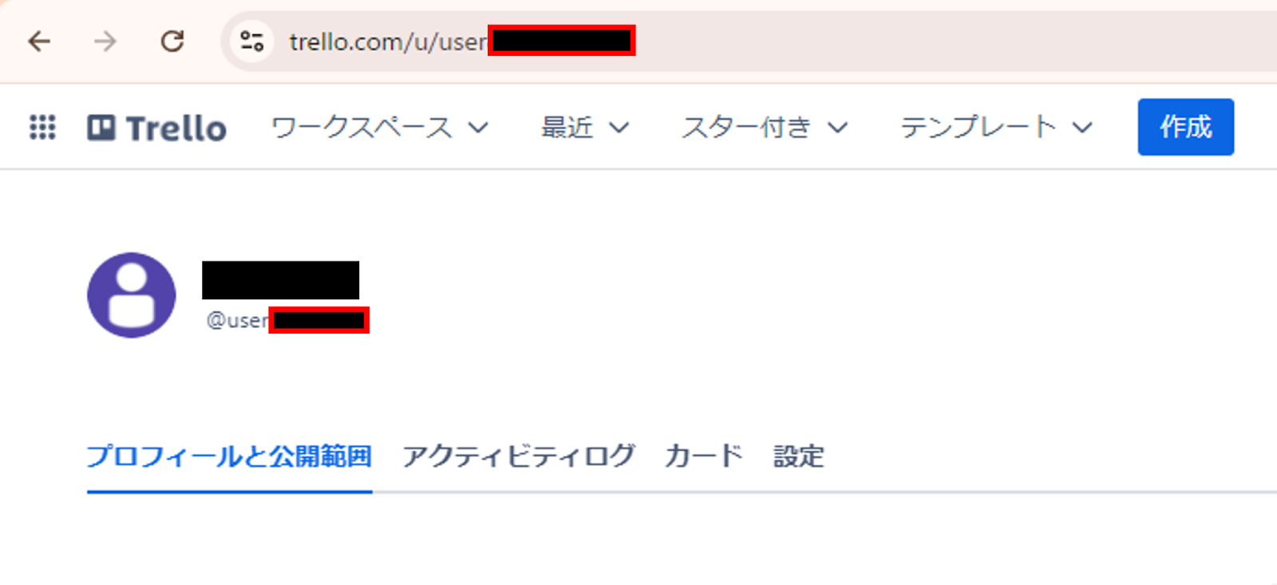Open the app switcher grid icon
Image resolution: width=1277 pixels, height=585 pixels.
pyautogui.click(x=42, y=127)
